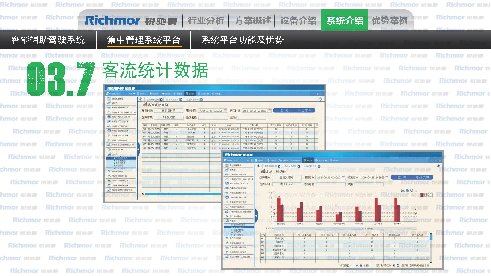Click the 查询 query button in 站点人数统计 window

401,177
